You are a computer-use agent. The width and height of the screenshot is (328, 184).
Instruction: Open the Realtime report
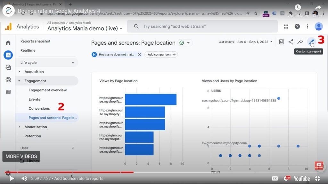tap(28, 50)
